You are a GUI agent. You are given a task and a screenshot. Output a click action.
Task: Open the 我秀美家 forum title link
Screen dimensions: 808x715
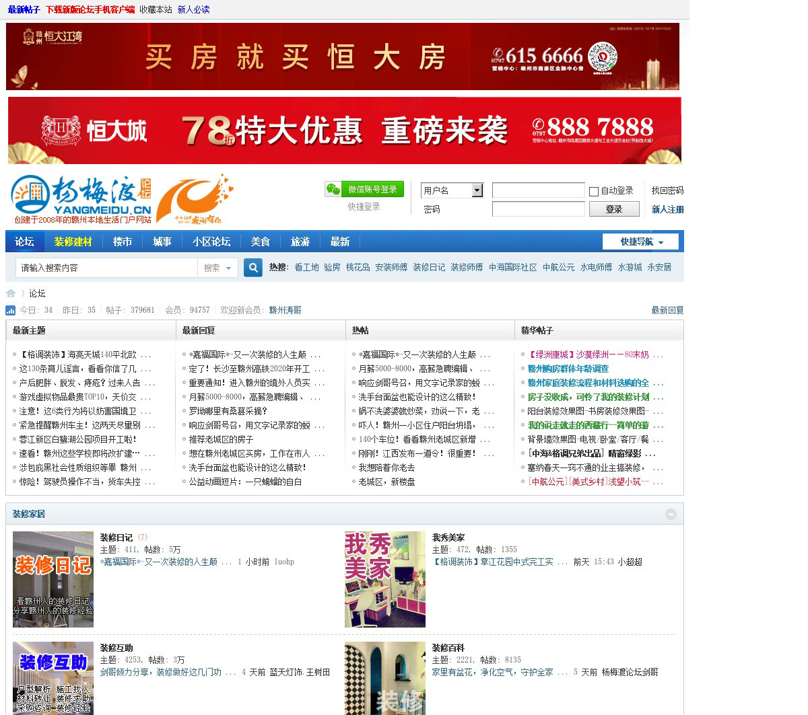[448, 537]
